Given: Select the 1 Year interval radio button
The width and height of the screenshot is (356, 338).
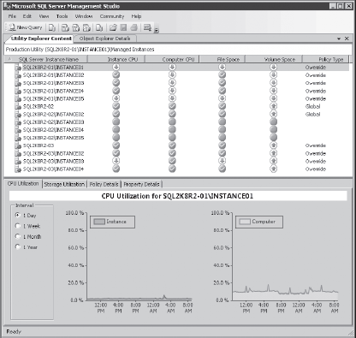Looking at the screenshot, I should [x=18, y=246].
